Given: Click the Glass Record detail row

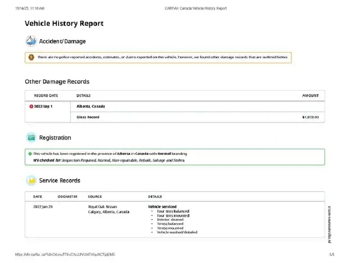Looking at the screenshot, I should pyautogui.click(x=88, y=117).
